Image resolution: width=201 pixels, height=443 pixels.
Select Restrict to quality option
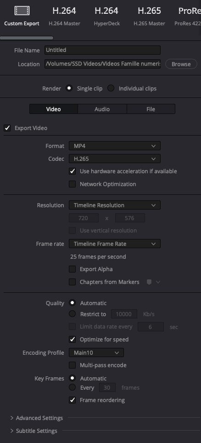click(x=73, y=314)
